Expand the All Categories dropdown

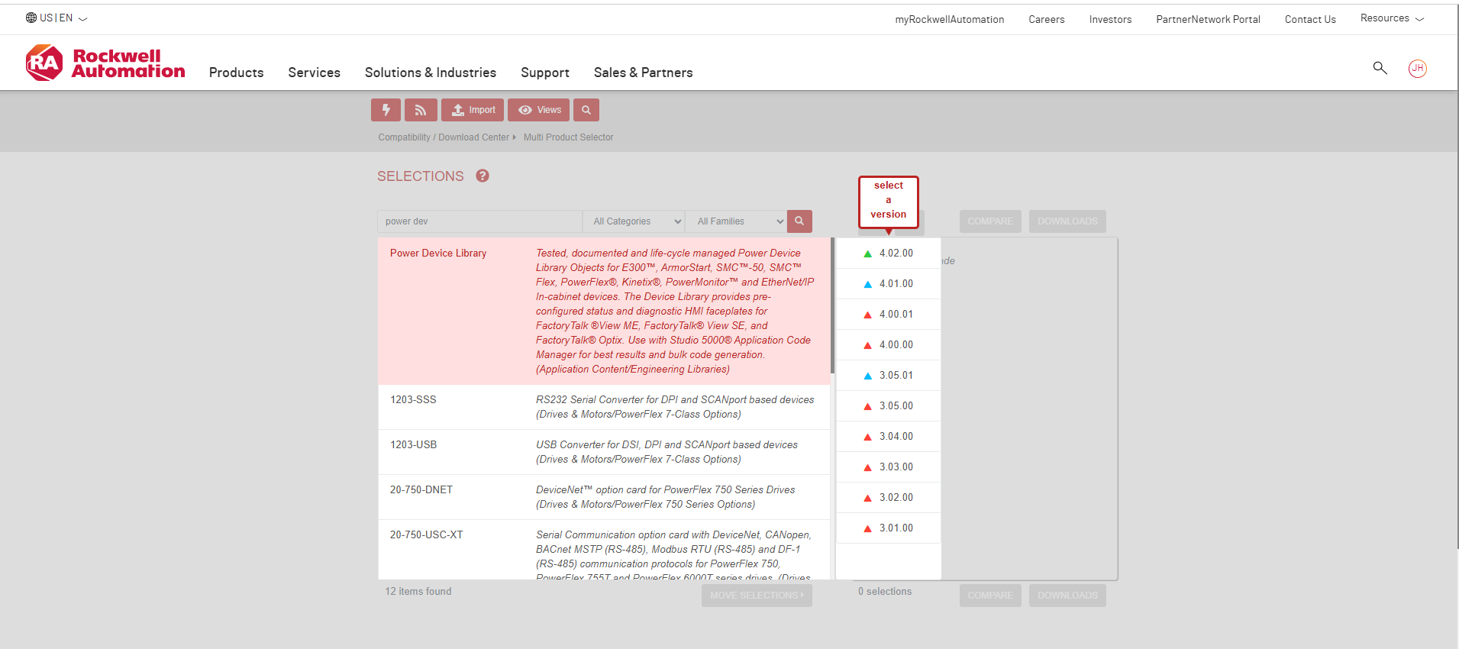(x=634, y=221)
